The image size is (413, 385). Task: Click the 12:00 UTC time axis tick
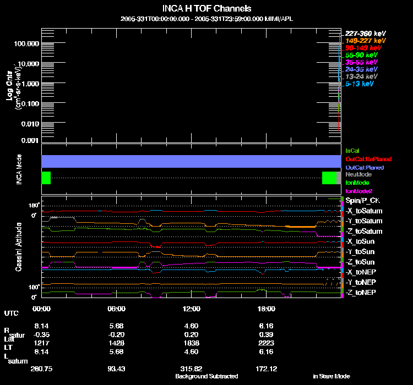coord(192,309)
